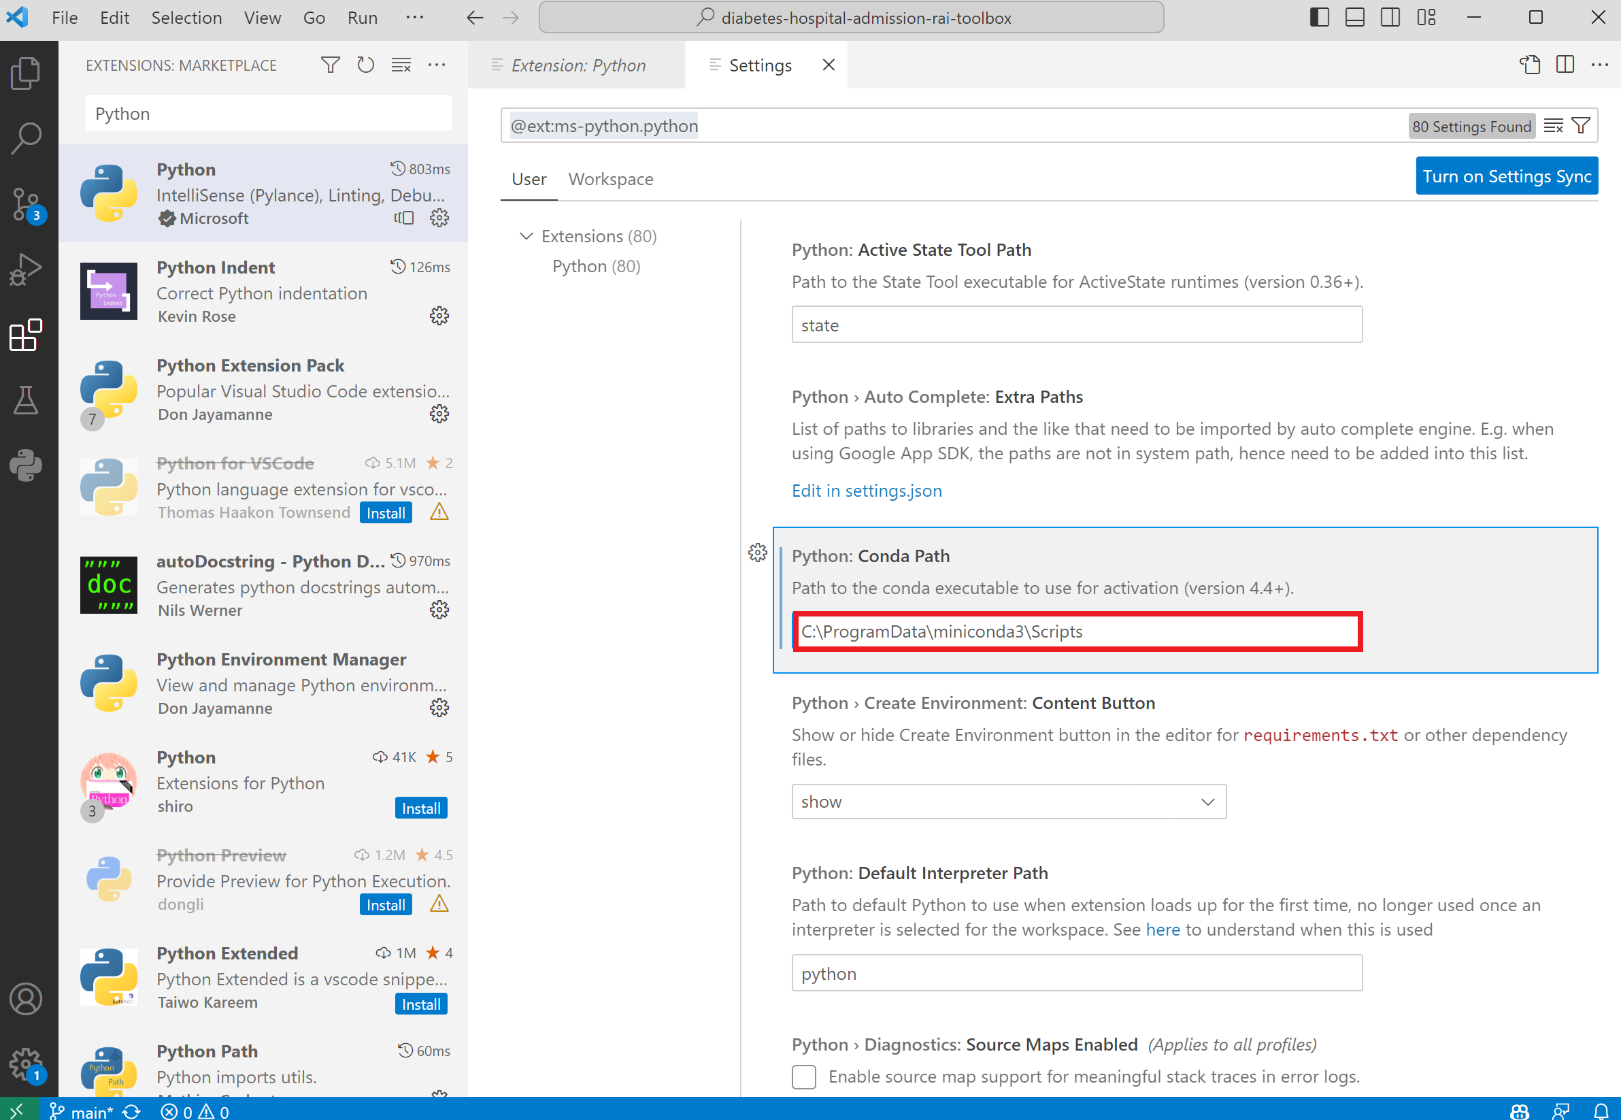This screenshot has height=1120, width=1621.
Task: Open manage gear for Python Environment Manager
Action: [x=439, y=708]
